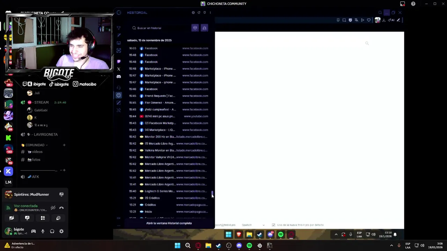Open the 'Valkiria Monitor' history entry
The width and height of the screenshot is (447, 251).
169,150
